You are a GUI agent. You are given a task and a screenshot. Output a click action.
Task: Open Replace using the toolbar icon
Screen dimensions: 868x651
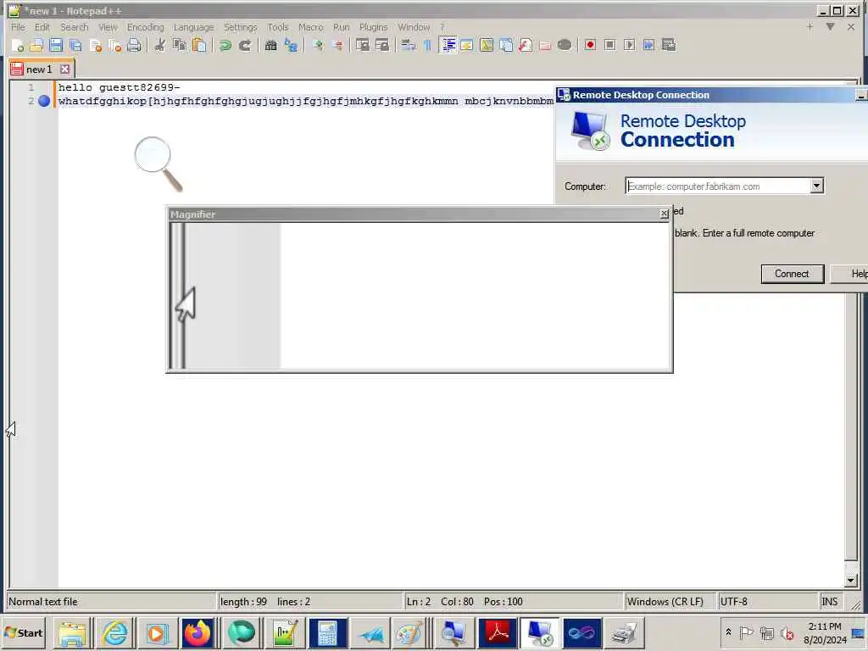pos(291,46)
